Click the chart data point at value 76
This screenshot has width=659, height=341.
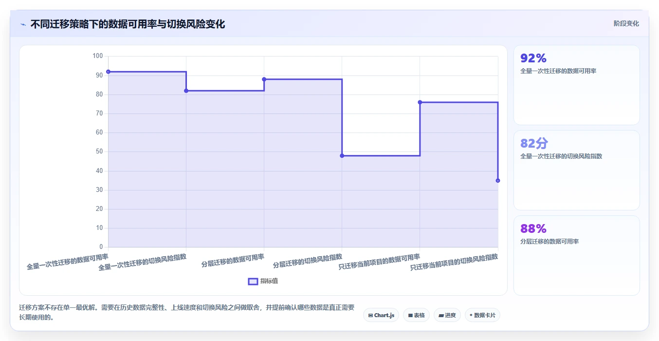(x=420, y=102)
